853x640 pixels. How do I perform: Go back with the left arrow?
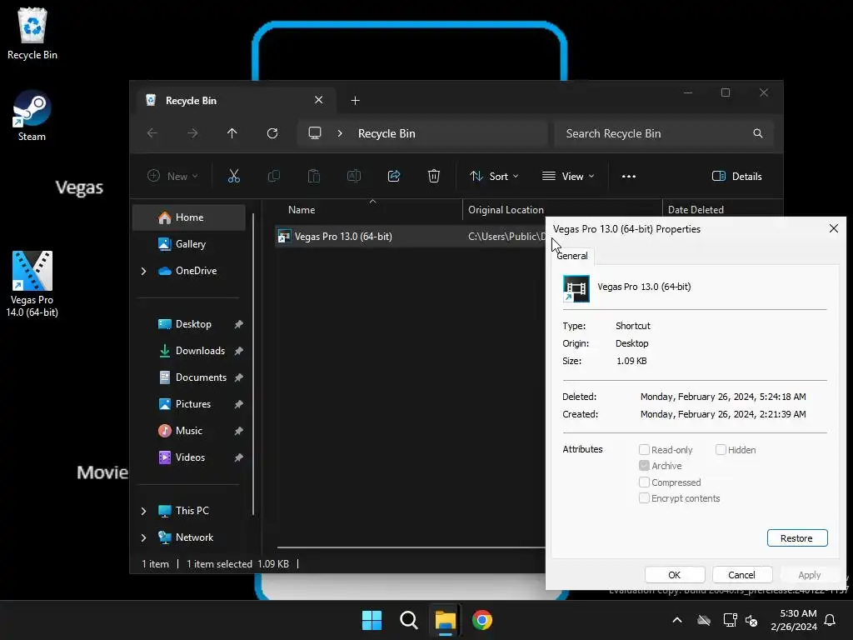[x=152, y=133]
